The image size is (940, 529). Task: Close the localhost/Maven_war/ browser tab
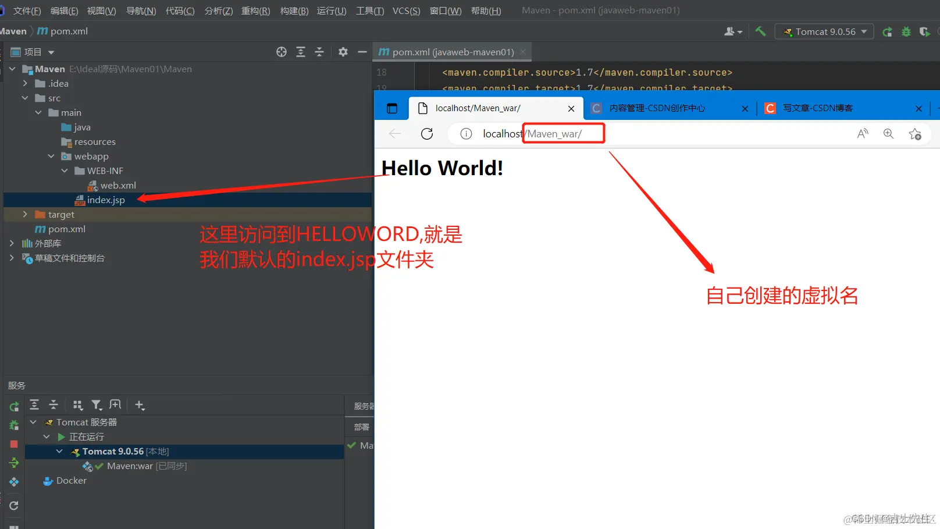(571, 108)
